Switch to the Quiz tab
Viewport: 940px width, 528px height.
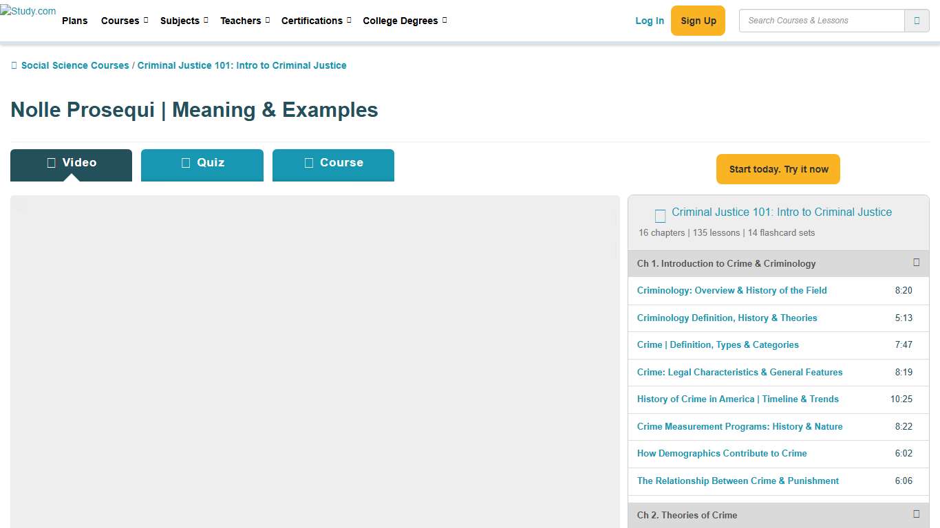[x=202, y=164]
